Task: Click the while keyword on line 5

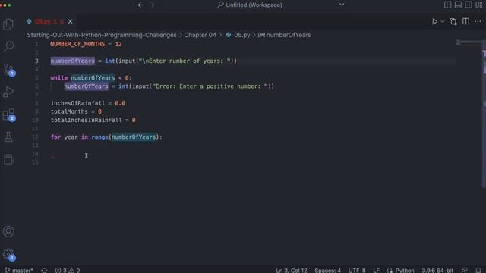Action: [59, 78]
